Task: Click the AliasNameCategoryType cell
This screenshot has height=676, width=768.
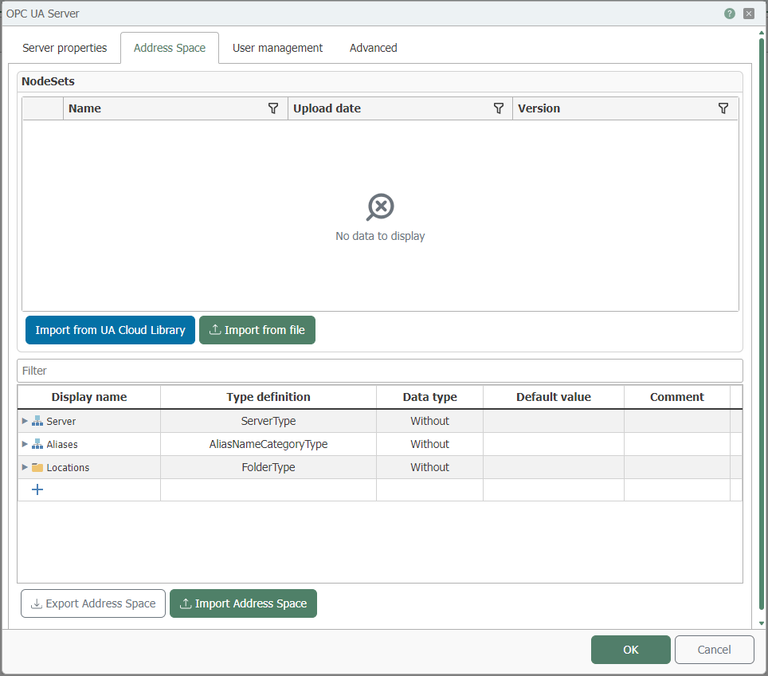Action: tap(268, 444)
